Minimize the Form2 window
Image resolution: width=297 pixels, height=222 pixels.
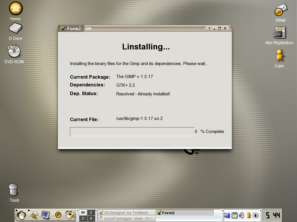tap(214, 29)
